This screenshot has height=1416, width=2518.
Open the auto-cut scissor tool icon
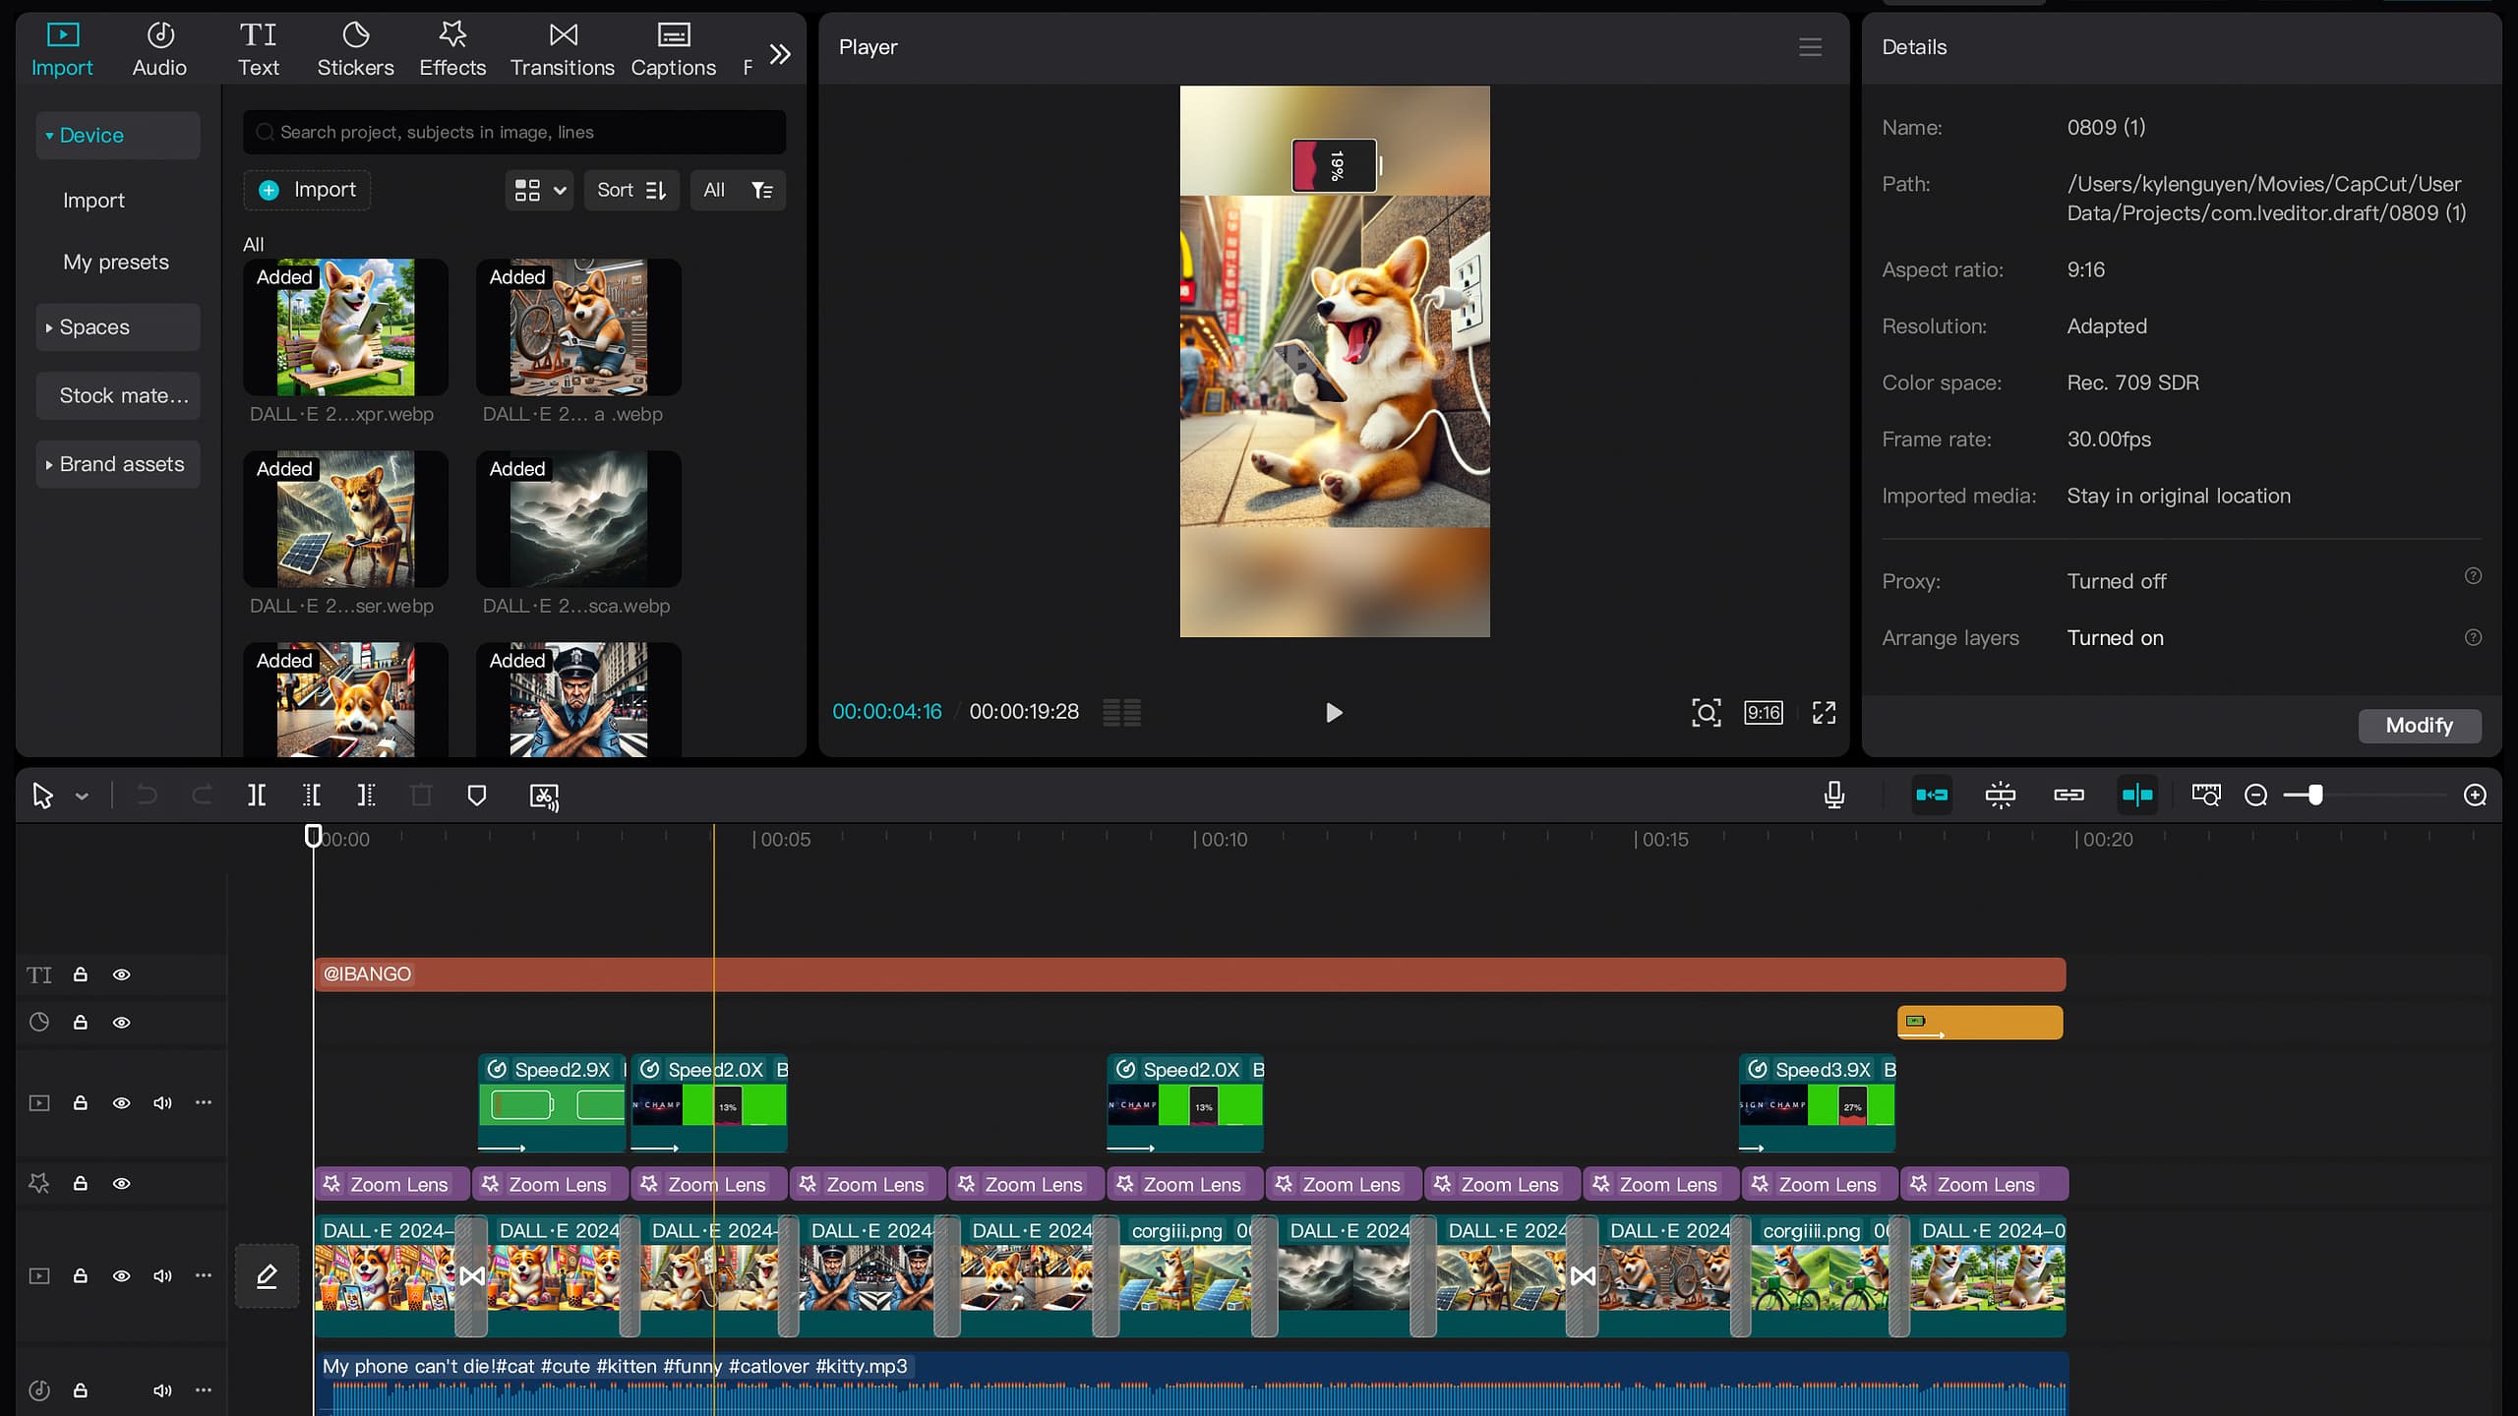pos(544,796)
